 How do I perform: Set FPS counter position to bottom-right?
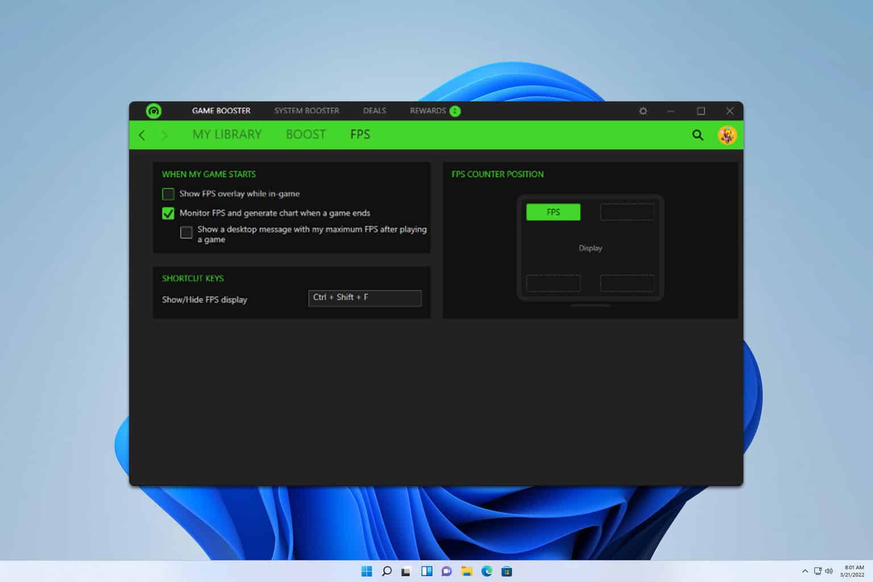point(627,283)
